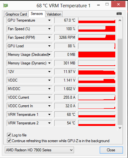Screen dimensions: 128x158
Task: Click the vertical scrollbar thumb
Action: (120, 82)
